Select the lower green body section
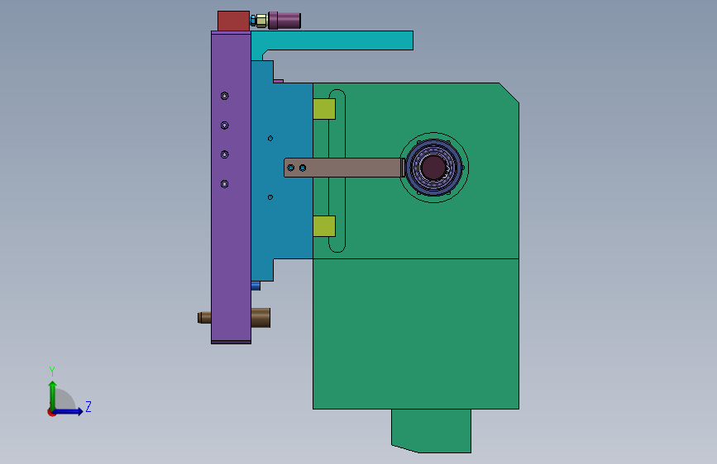The height and width of the screenshot is (464, 717). coord(416,334)
